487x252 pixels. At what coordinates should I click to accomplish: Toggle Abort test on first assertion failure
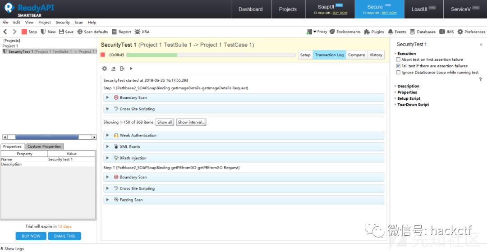pyautogui.click(x=398, y=59)
